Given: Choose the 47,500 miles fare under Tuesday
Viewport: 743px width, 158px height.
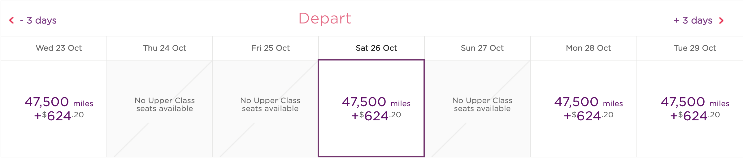Looking at the screenshot, I should 695,102.
